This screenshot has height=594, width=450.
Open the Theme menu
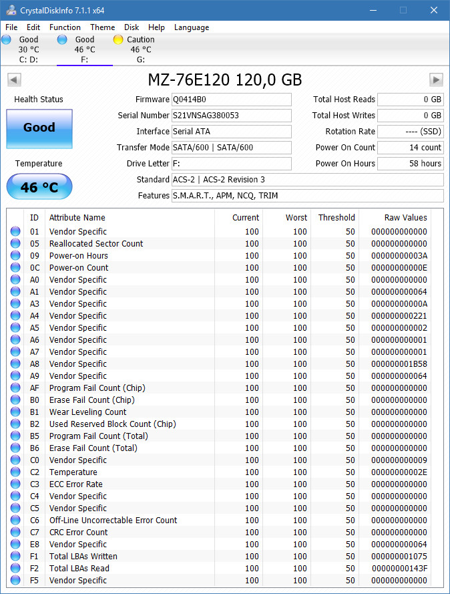103,27
